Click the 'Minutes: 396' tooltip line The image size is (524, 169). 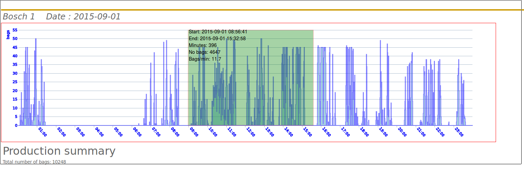click(x=203, y=45)
